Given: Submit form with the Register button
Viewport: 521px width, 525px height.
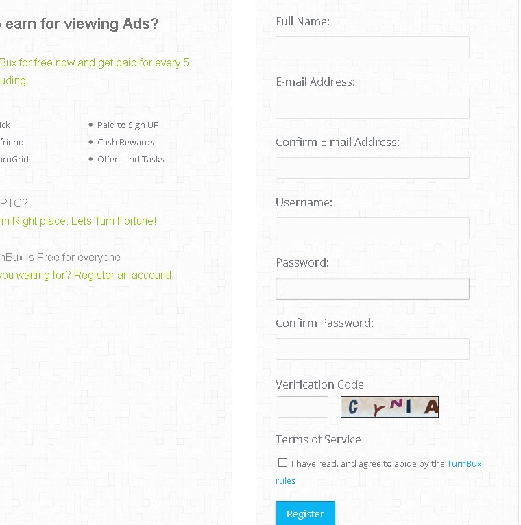Looking at the screenshot, I should 305,513.
